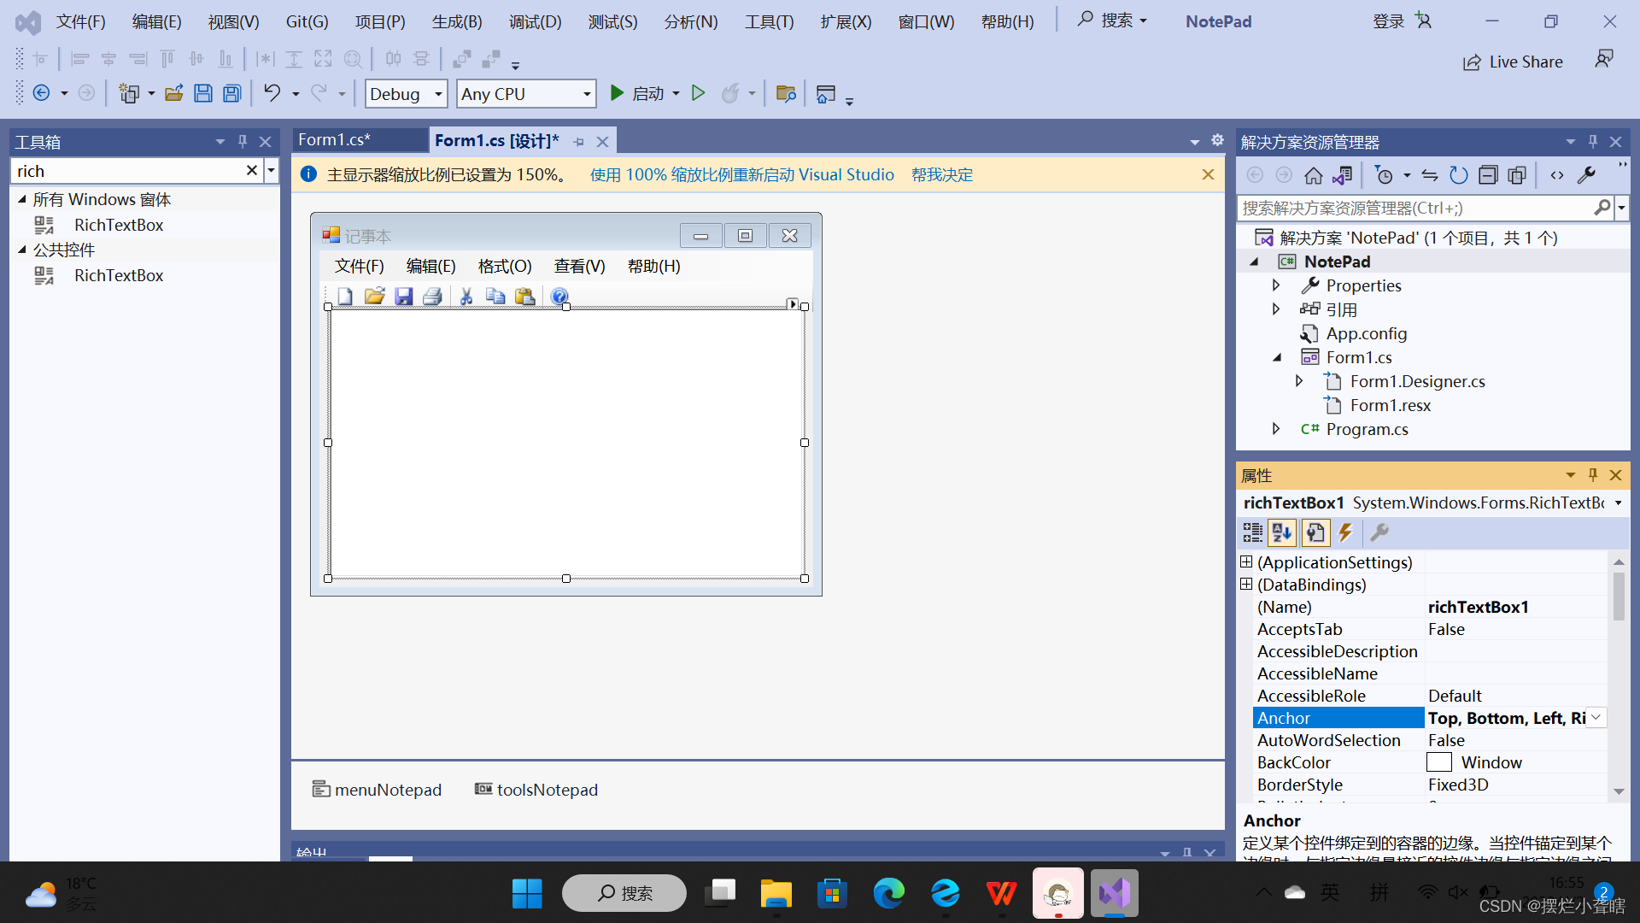Viewport: 1640px width, 923px height.
Task: Click the BackColor Window color swatch
Action: (1439, 762)
